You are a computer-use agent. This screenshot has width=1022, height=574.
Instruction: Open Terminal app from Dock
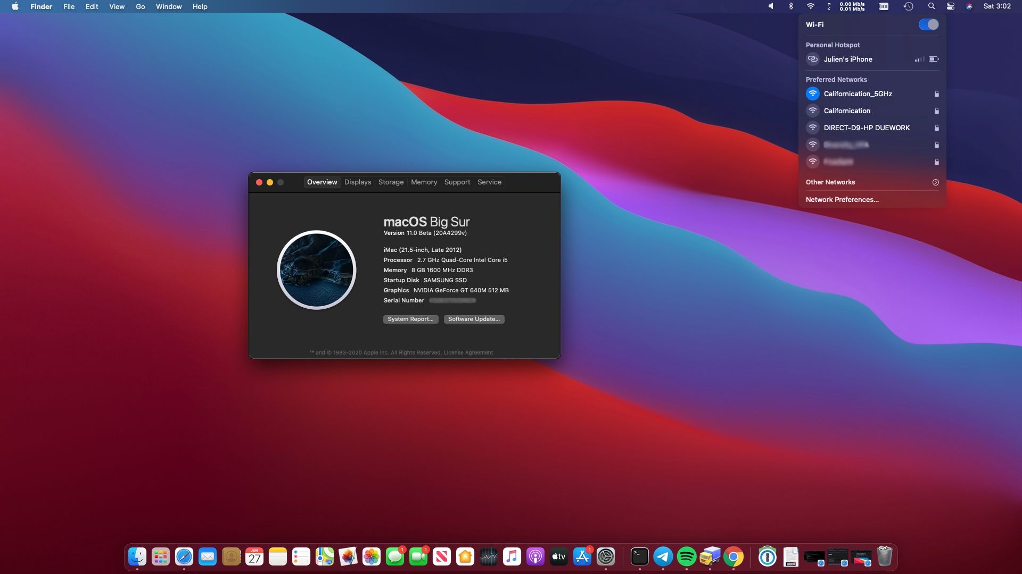639,556
